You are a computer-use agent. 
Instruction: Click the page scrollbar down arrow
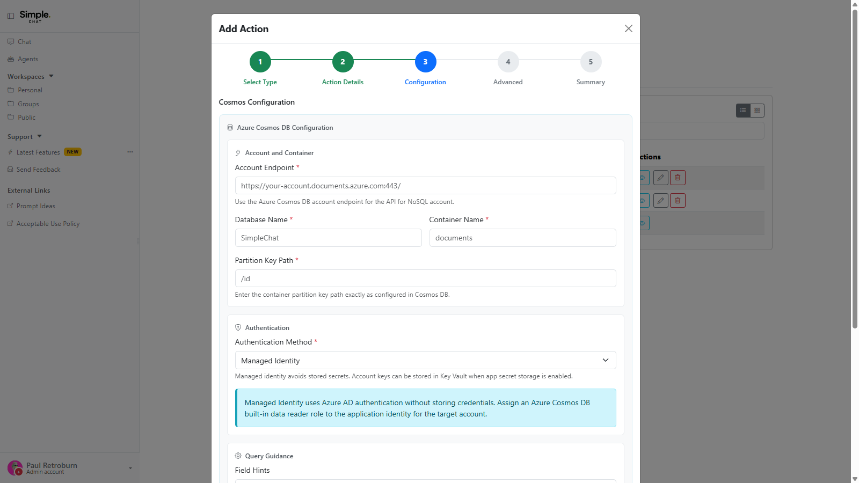tap(855, 479)
